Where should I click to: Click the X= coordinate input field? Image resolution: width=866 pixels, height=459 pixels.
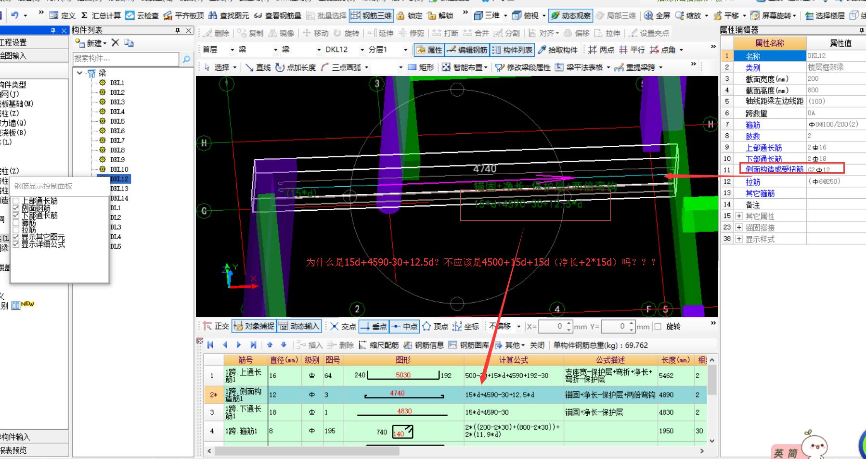555,326
